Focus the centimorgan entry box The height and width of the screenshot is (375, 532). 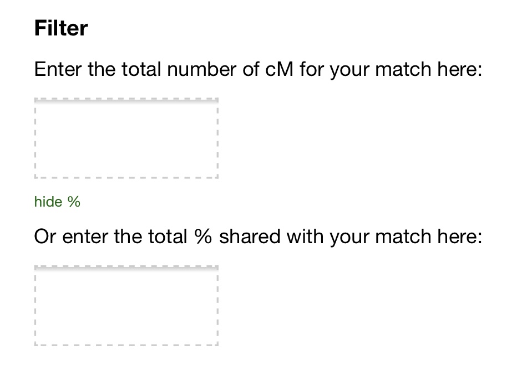126,138
